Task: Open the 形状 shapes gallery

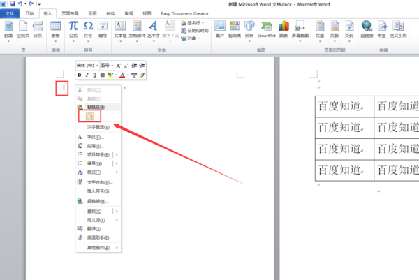Action: click(249, 30)
